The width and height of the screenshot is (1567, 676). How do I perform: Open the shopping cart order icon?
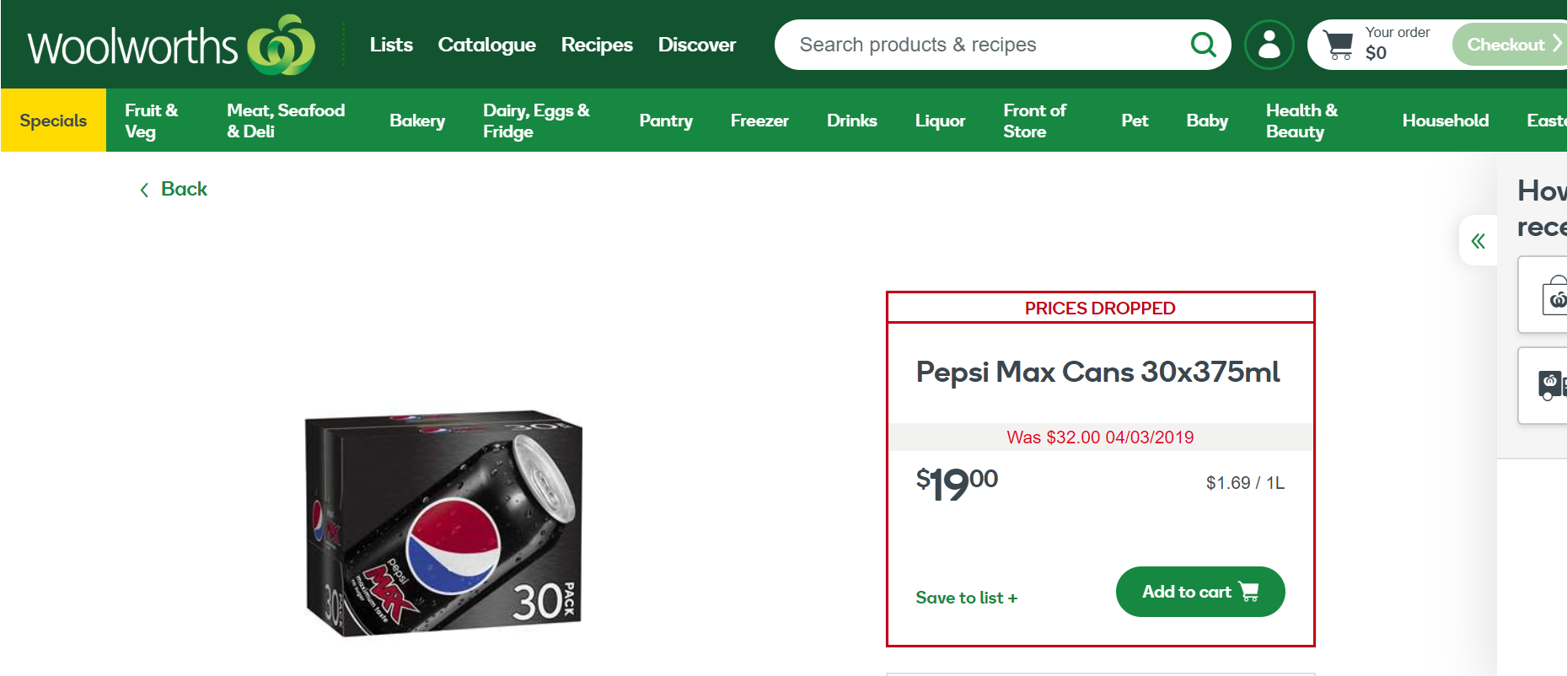pos(1339,45)
